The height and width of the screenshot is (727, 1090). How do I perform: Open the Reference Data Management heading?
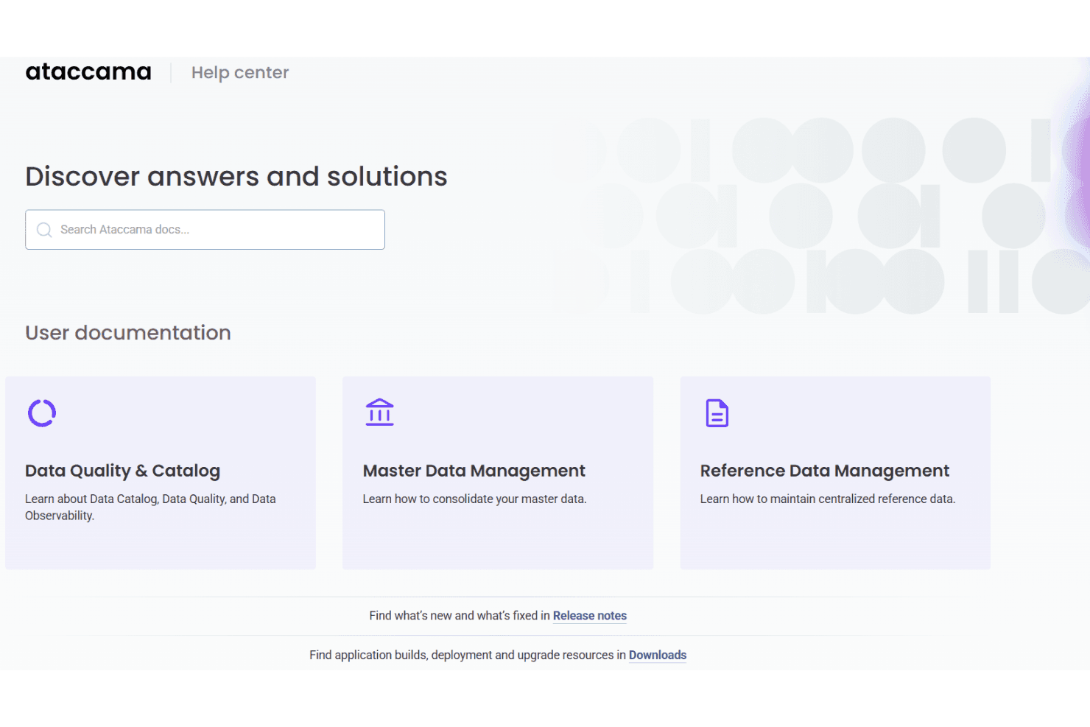(x=824, y=471)
